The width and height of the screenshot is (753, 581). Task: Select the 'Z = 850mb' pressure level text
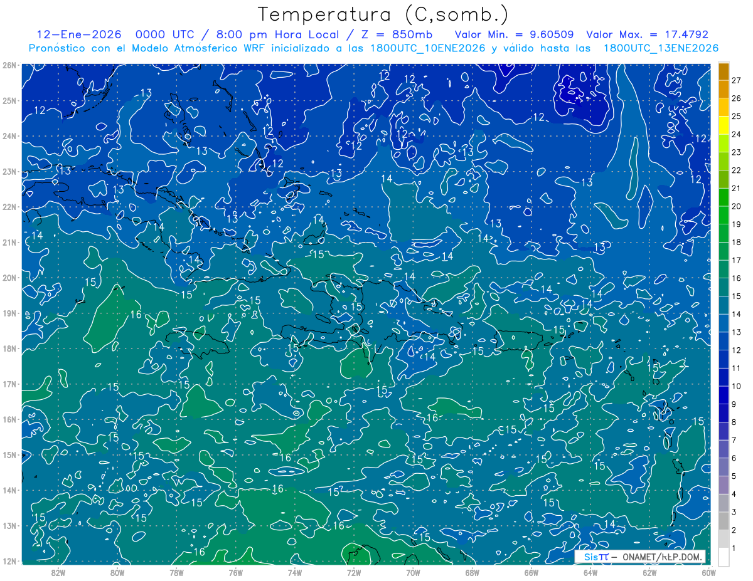(x=398, y=34)
